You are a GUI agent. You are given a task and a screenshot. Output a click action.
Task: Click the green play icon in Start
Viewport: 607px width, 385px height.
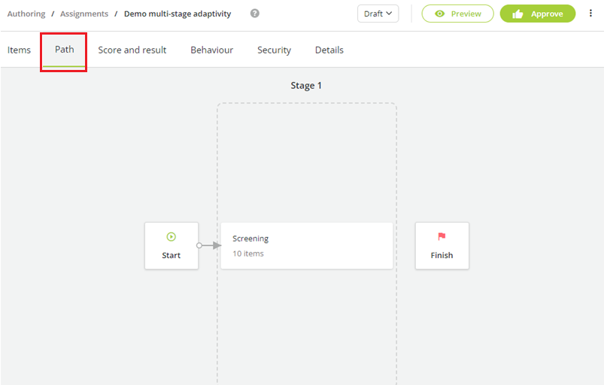click(171, 237)
